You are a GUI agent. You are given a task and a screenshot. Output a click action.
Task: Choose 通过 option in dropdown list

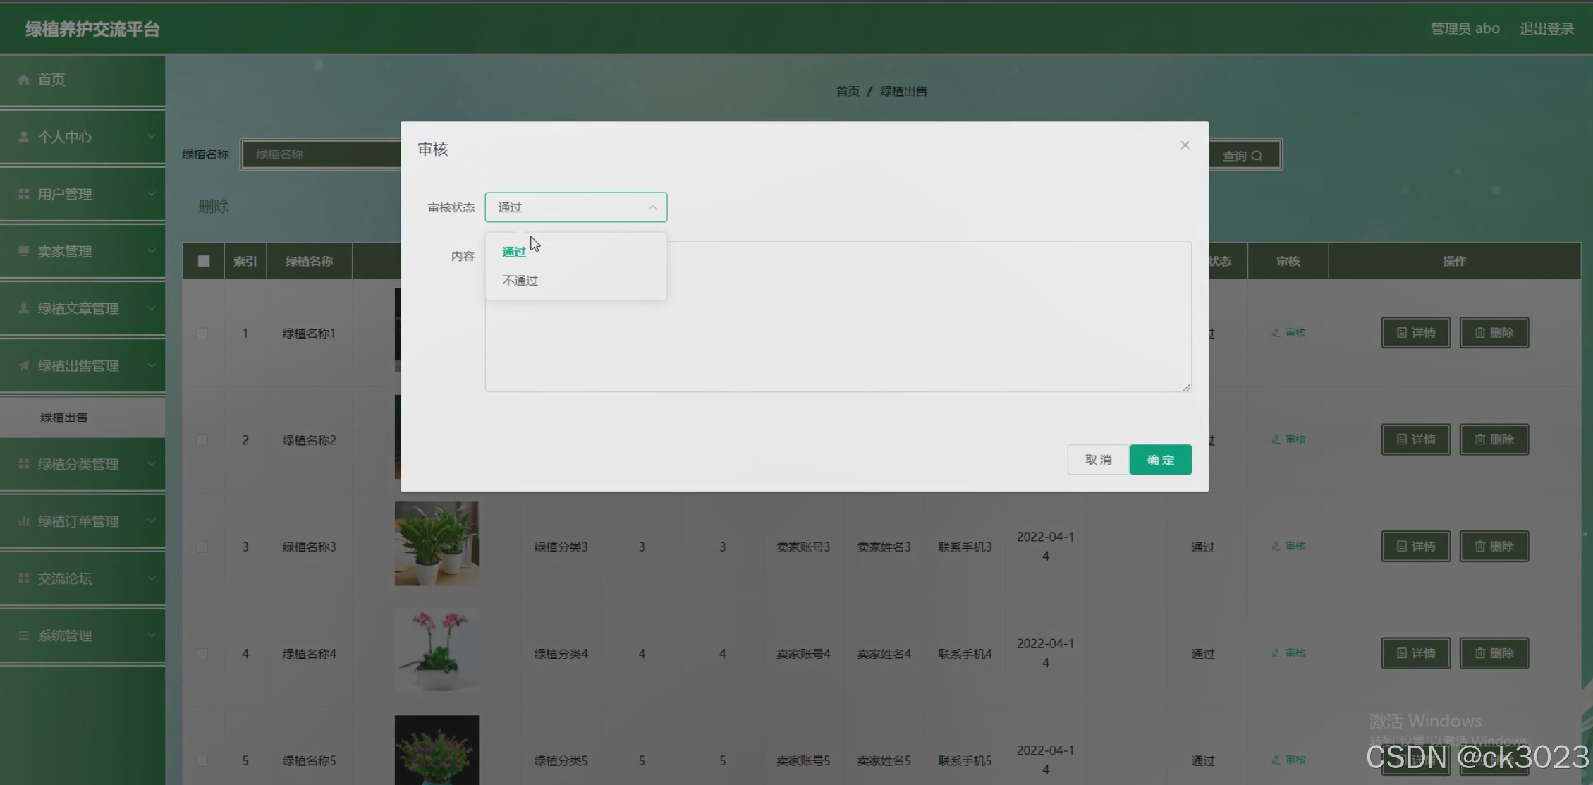513,252
